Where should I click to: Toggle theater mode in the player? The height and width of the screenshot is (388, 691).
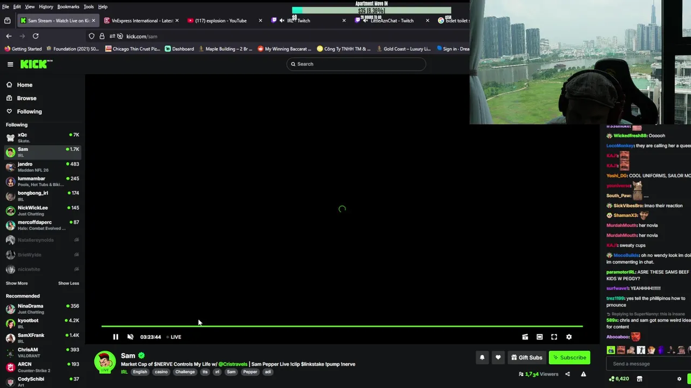tap(539, 337)
